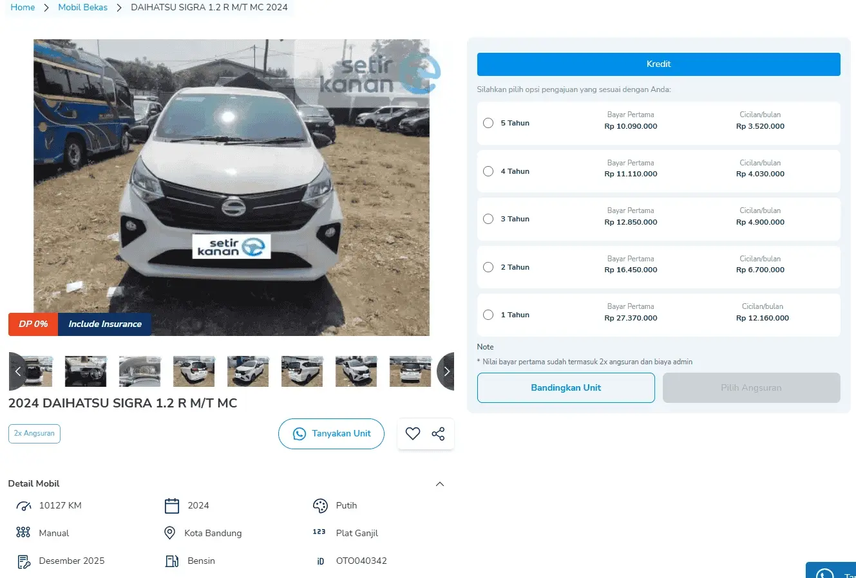Select the 5 Tahun installment option

(x=488, y=123)
